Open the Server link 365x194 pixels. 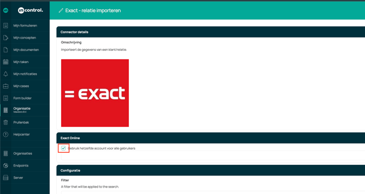[18, 178]
